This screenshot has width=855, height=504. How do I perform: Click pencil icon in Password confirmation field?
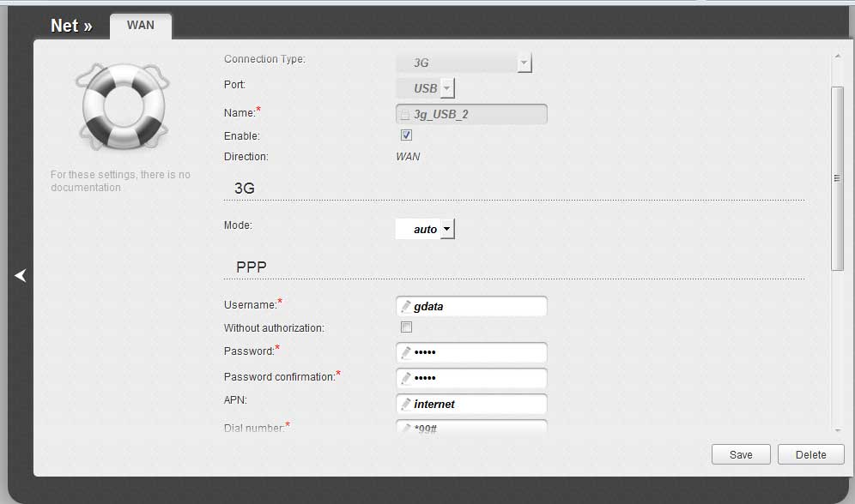click(x=405, y=378)
